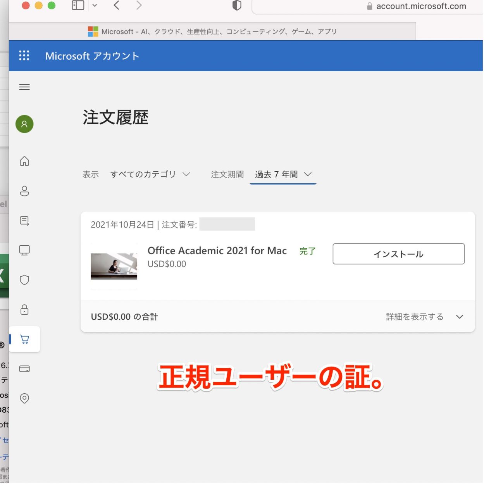This screenshot has width=496, height=496.
Task: Open the padlock sidebar icon
Action: tap(24, 309)
